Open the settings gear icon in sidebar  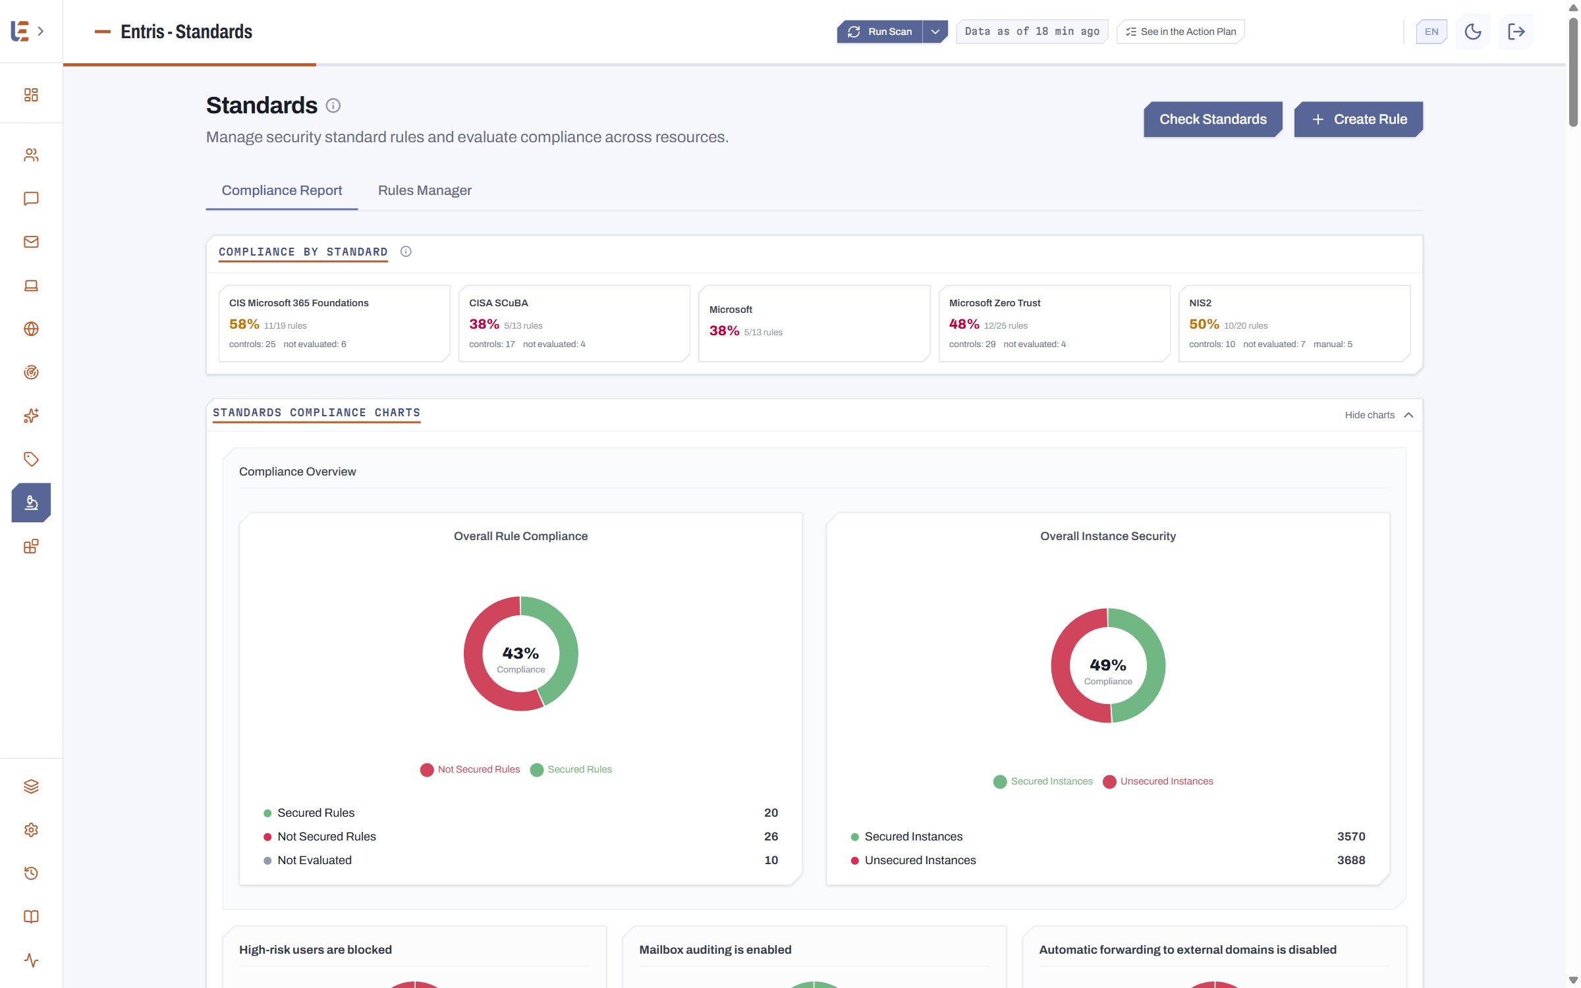point(31,830)
